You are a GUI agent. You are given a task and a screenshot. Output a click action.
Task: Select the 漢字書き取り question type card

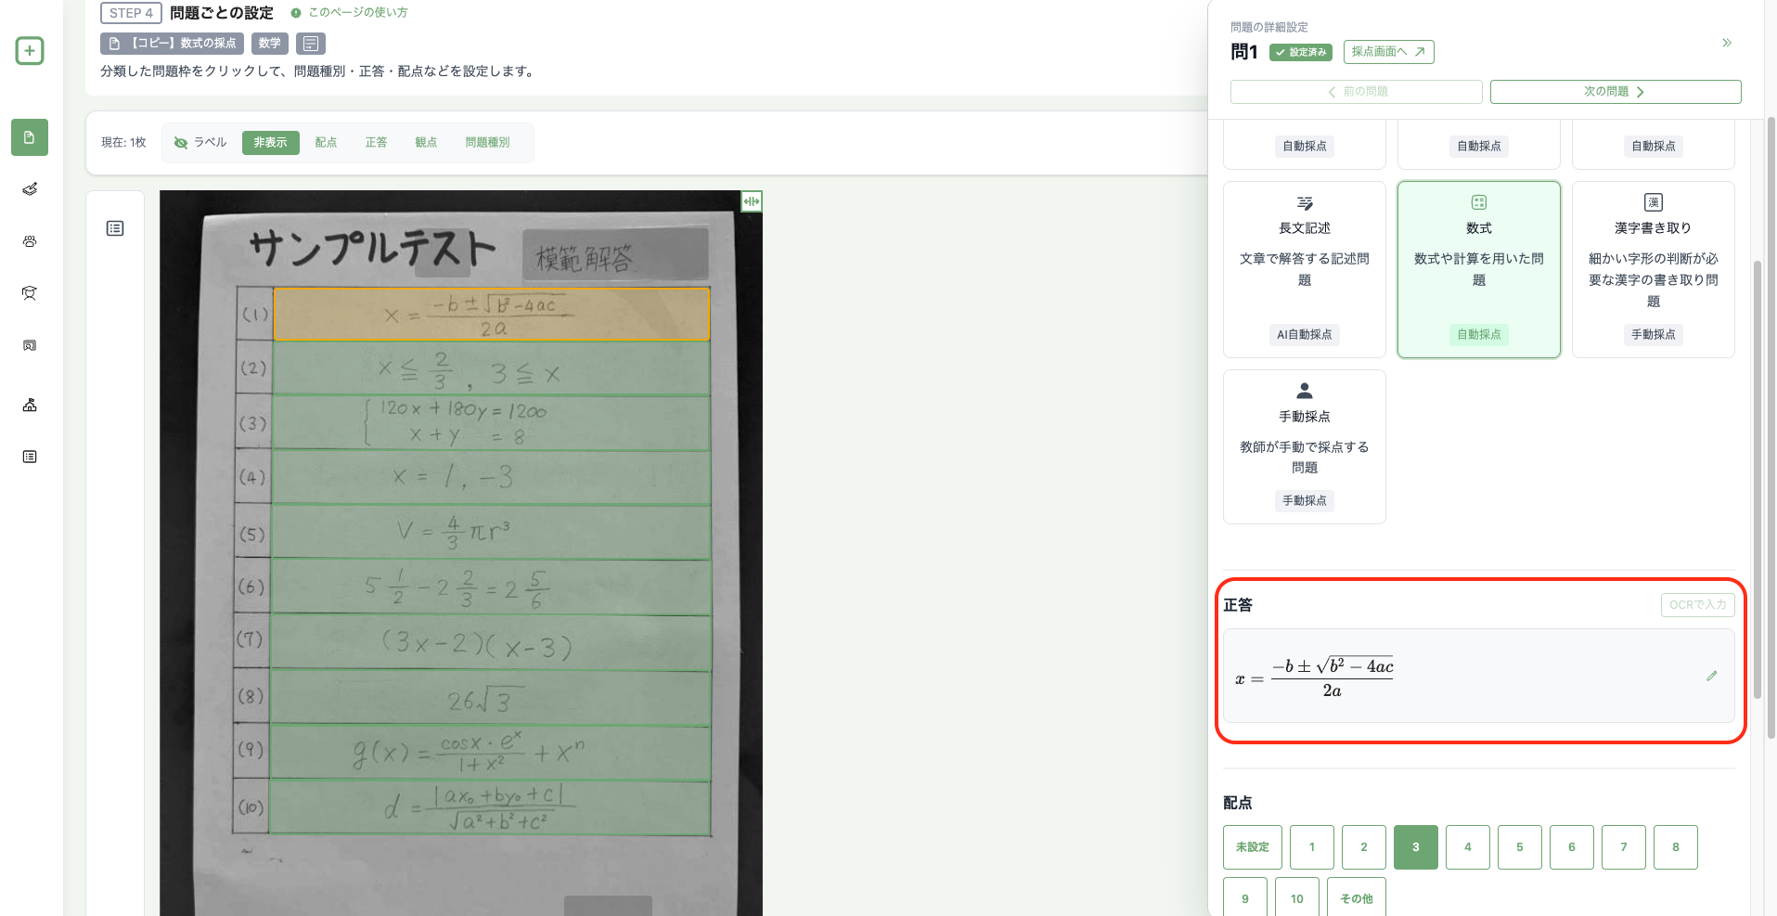tap(1654, 269)
